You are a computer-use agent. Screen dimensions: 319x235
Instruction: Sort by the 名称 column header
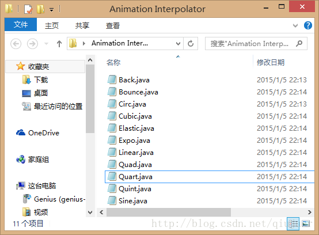pyautogui.click(x=113, y=62)
